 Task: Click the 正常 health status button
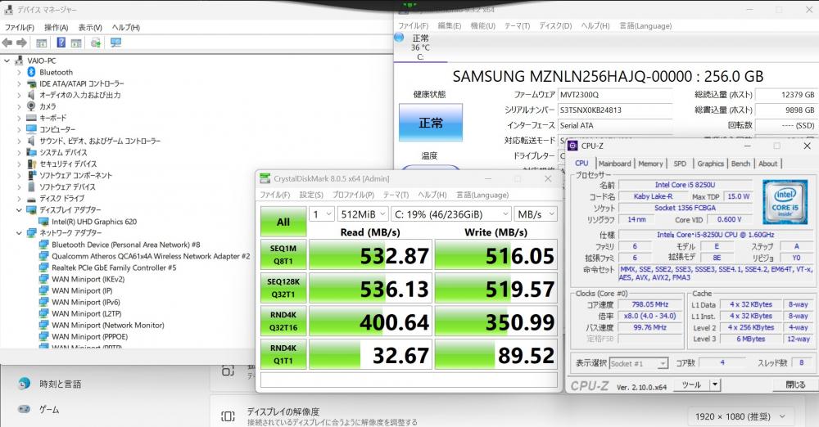pyautogui.click(x=431, y=122)
